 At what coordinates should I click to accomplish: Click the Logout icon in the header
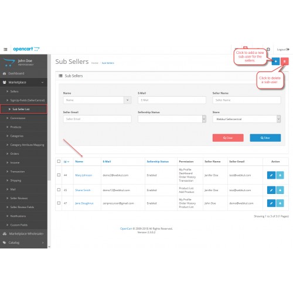pos(283,49)
